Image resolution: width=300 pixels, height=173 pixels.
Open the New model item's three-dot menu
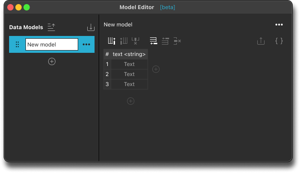(86, 45)
